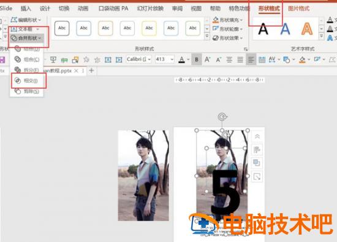Open the 图片格式 tab
Image resolution: width=337 pixels, height=242 pixels.
tap(298, 9)
